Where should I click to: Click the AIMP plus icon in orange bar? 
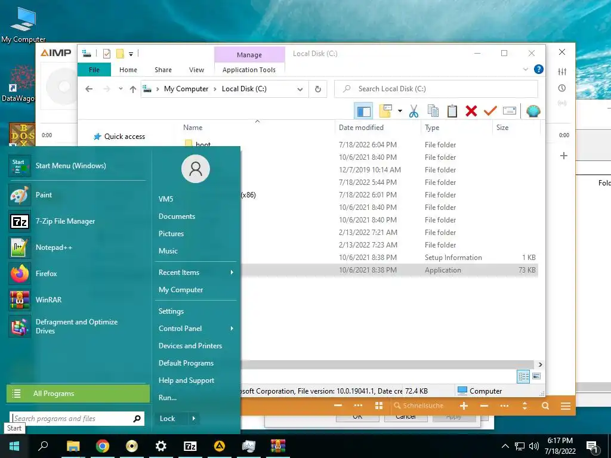click(x=464, y=406)
